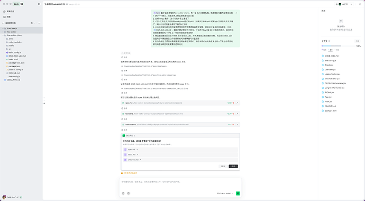Open useToast.jsx in the context file list
Viewport: 365px width, 201px height.
[328, 70]
